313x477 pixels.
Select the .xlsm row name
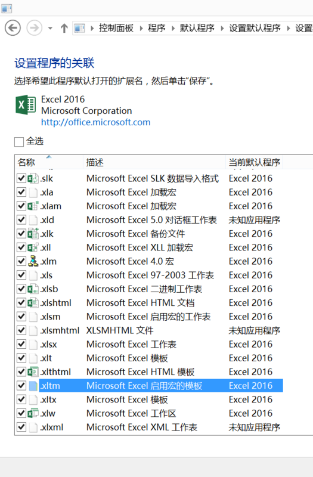[x=50, y=317]
